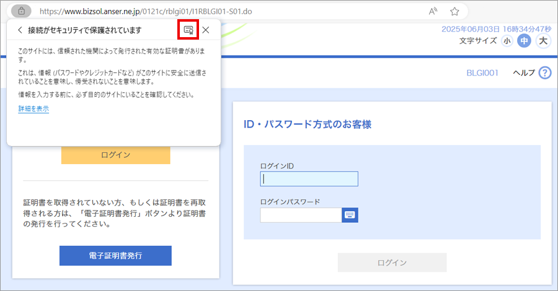Activate the Read Aloud icon in address bar
The width and height of the screenshot is (558, 291).
433,11
